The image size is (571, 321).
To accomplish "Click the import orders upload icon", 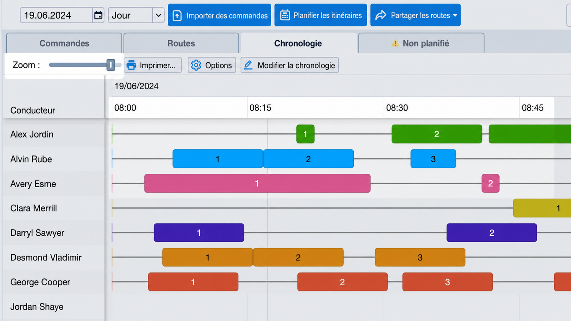I will click(x=177, y=16).
